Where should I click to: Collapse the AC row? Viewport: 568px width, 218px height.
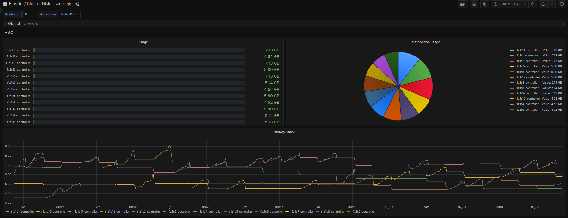coord(10,32)
